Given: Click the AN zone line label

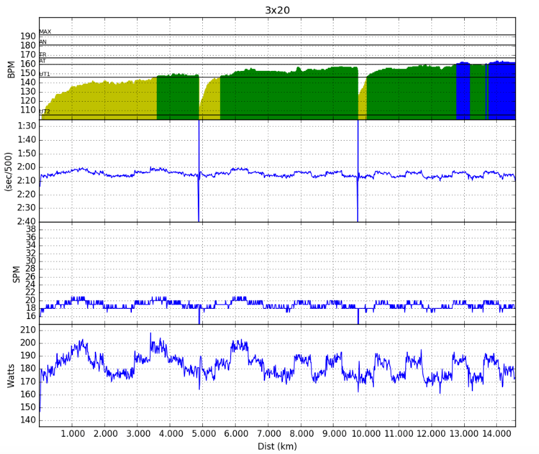Looking at the screenshot, I should 43,42.
